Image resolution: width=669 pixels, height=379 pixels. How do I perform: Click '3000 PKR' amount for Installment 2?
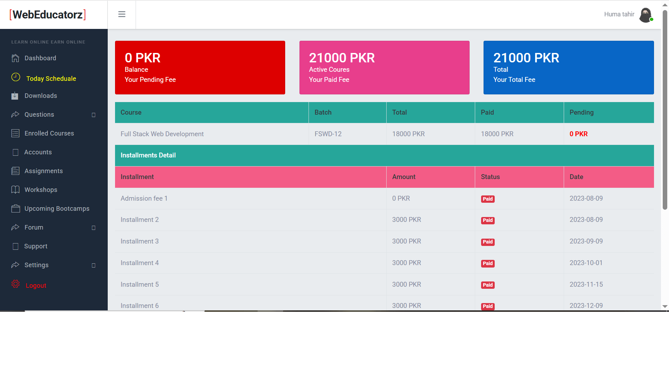click(406, 220)
